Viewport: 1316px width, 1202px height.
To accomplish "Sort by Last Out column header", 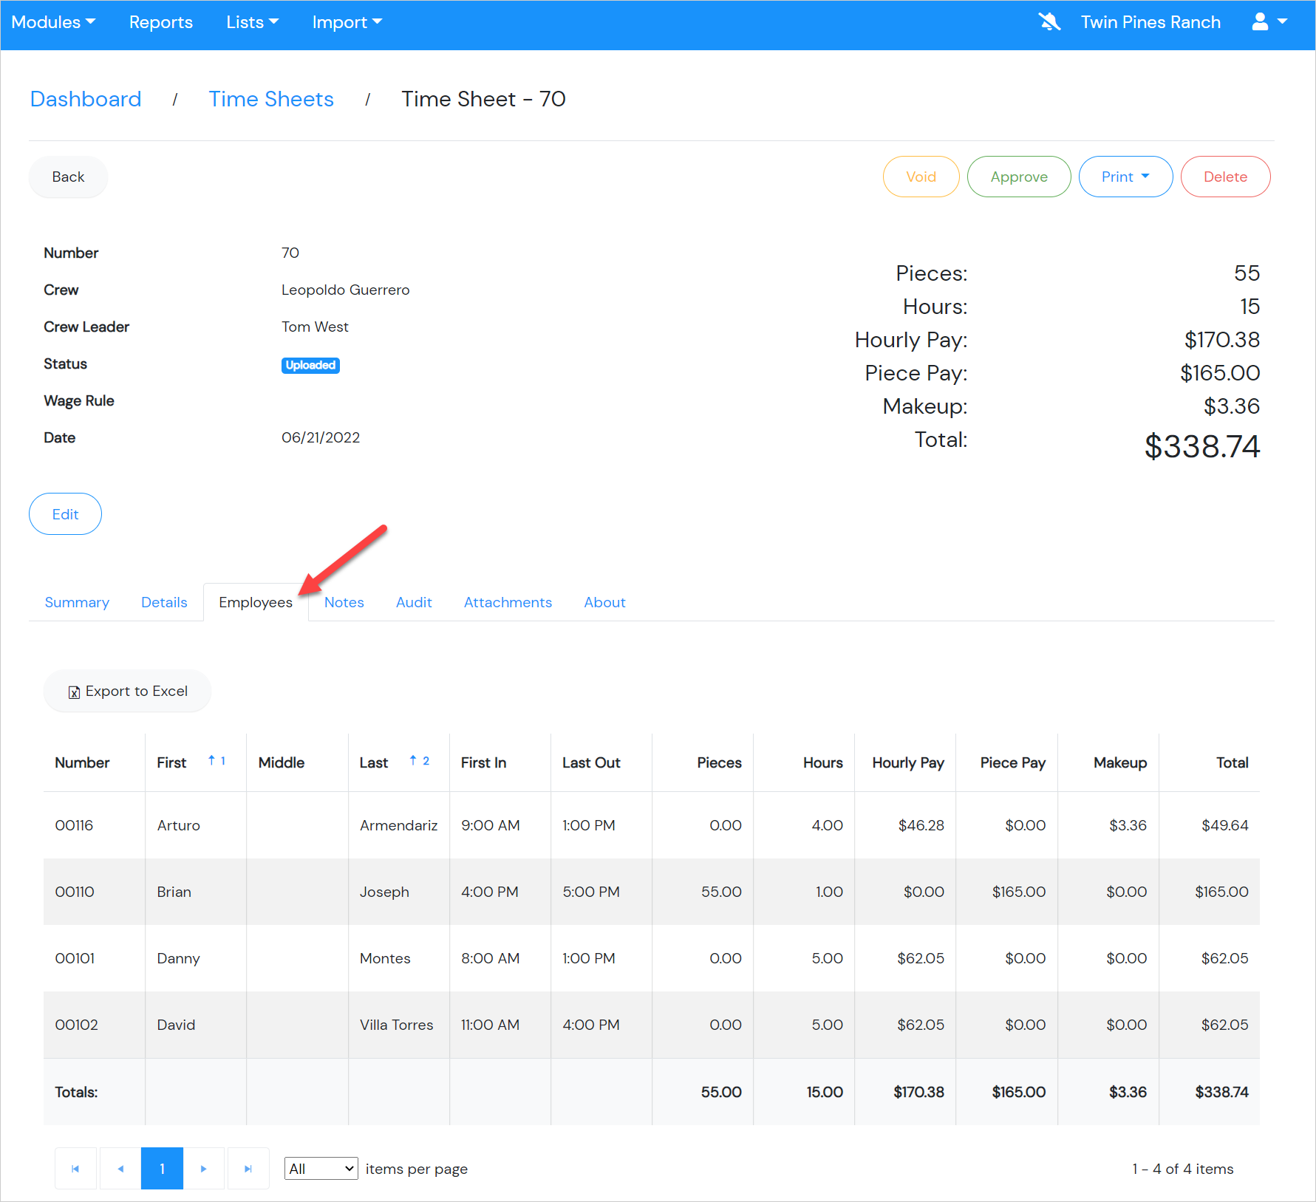I will [591, 762].
